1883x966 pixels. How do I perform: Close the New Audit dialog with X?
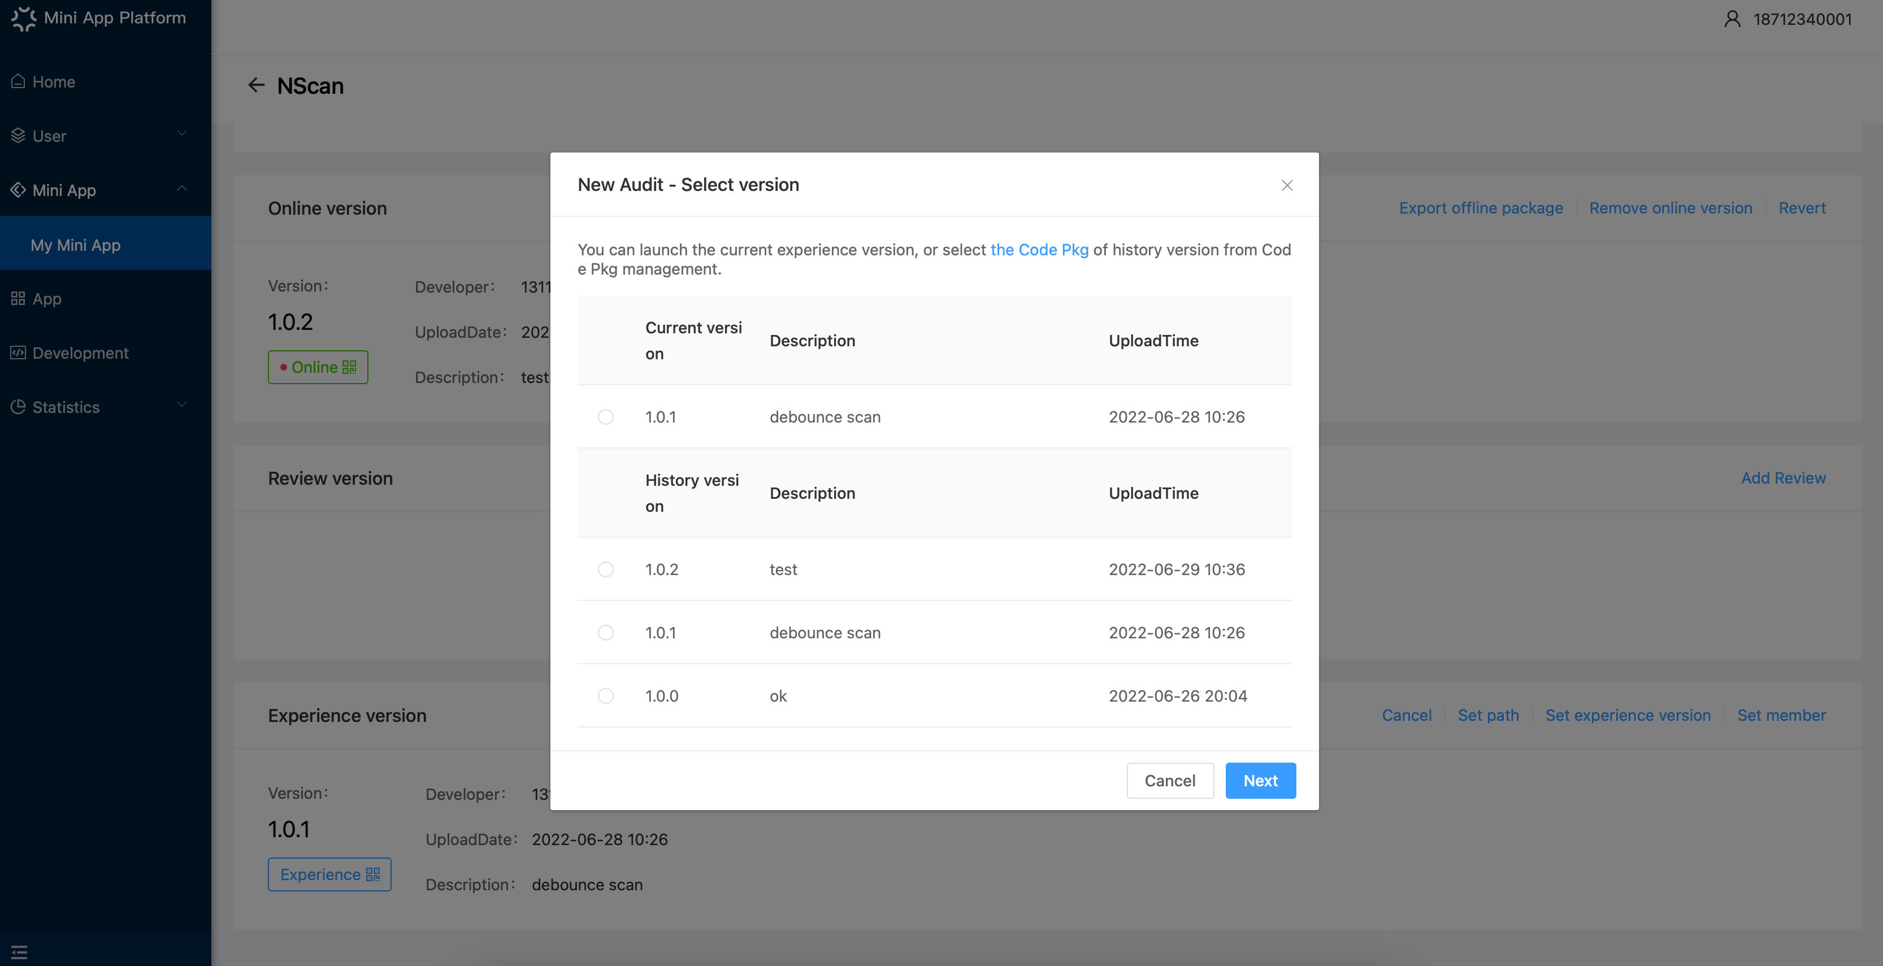click(1287, 185)
